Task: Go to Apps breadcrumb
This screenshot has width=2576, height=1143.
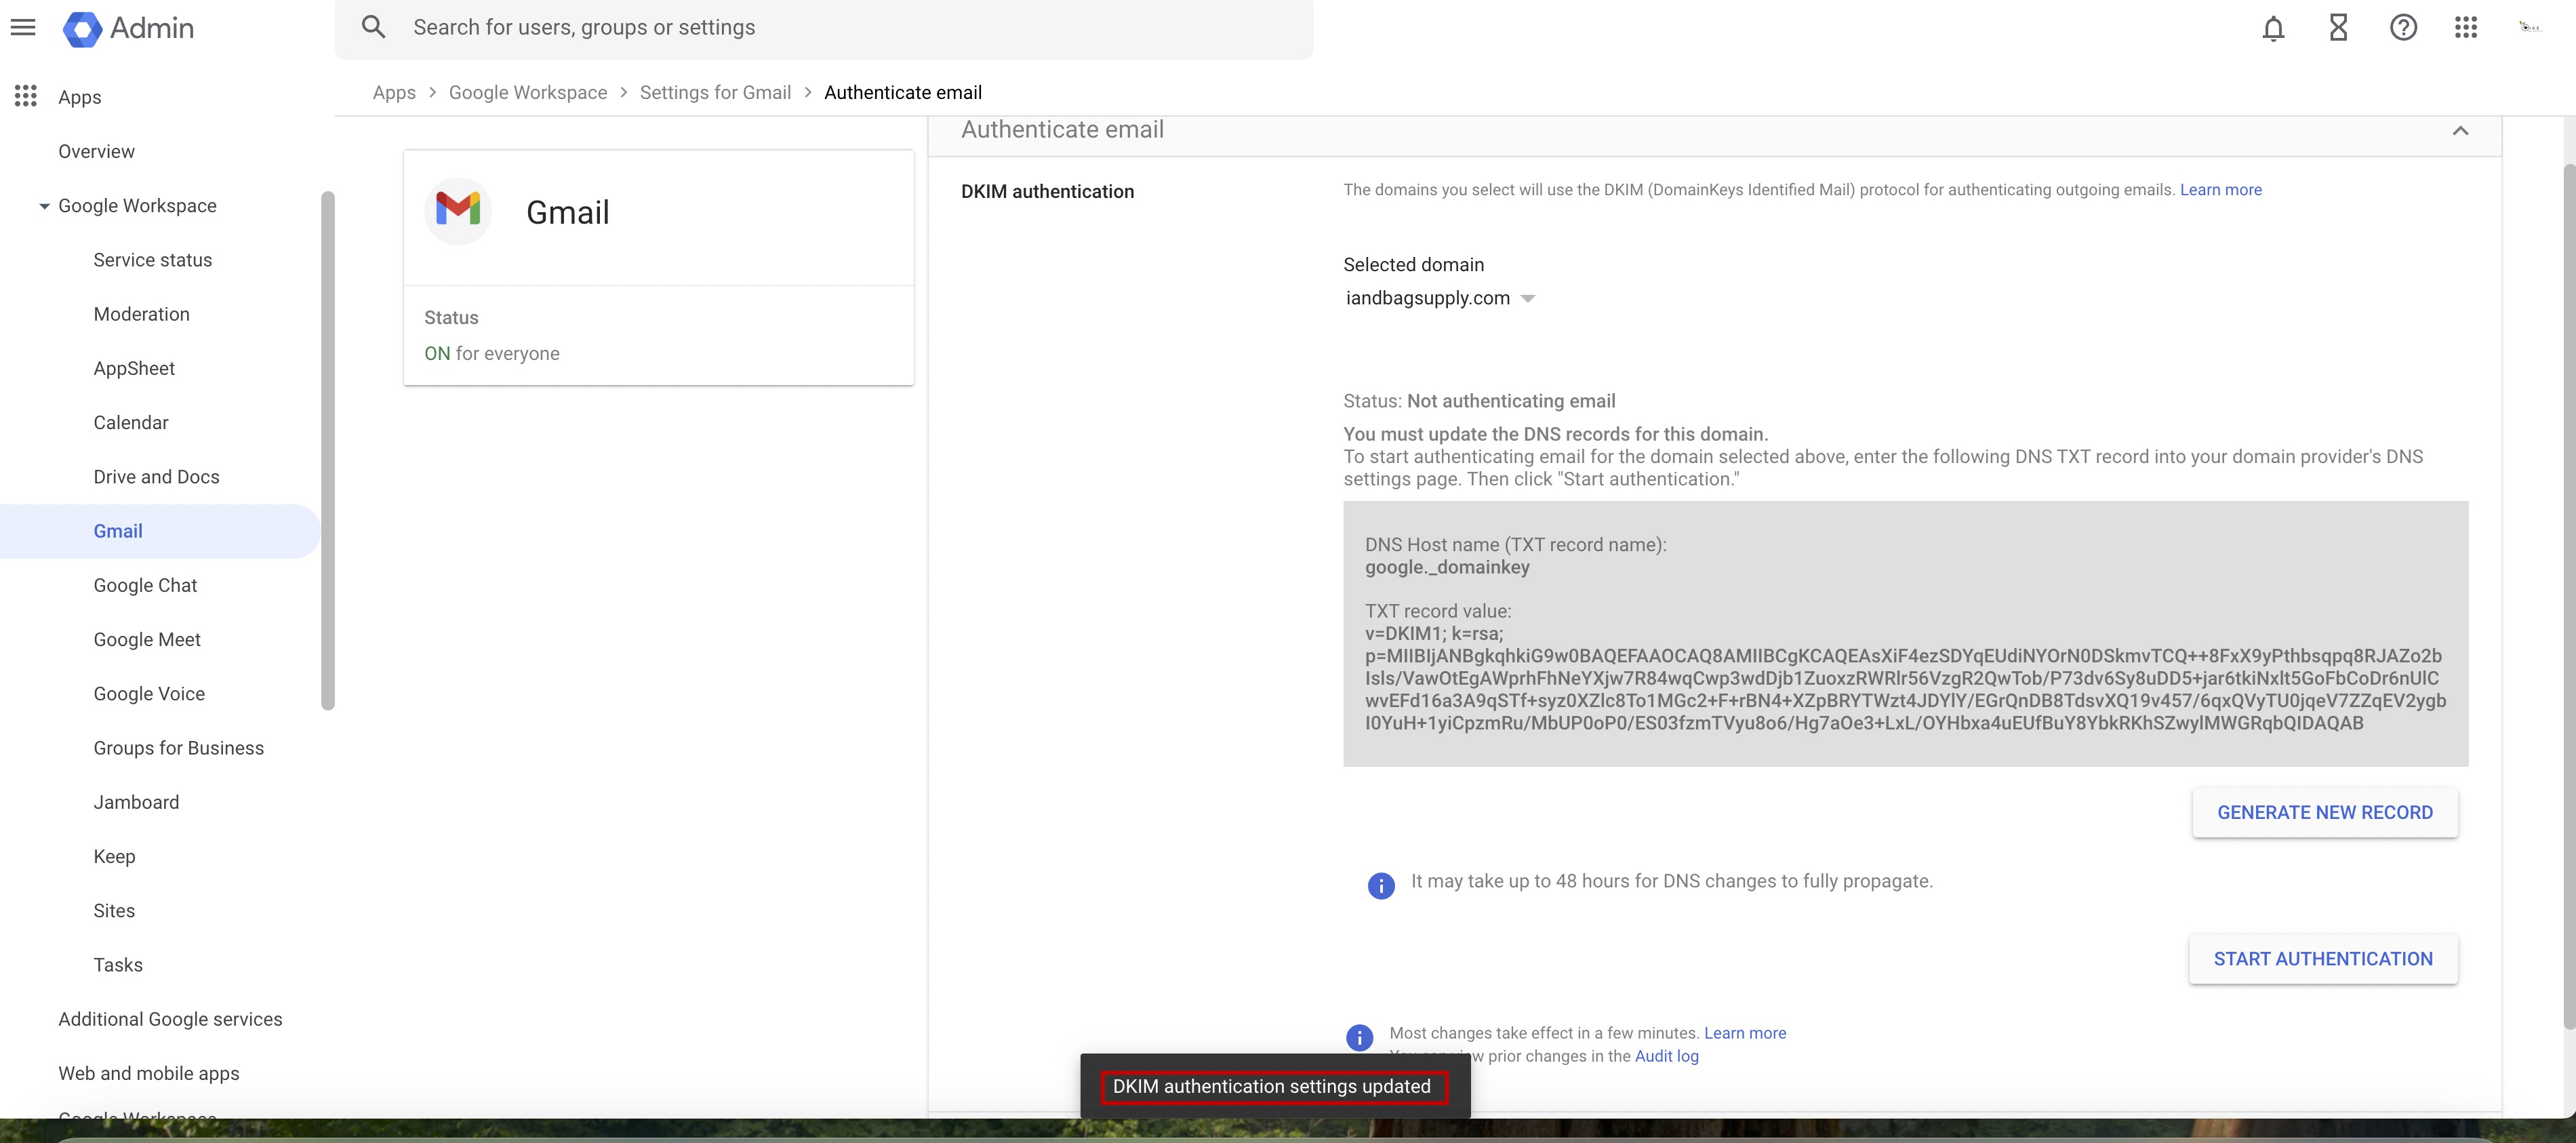Action: point(394,92)
